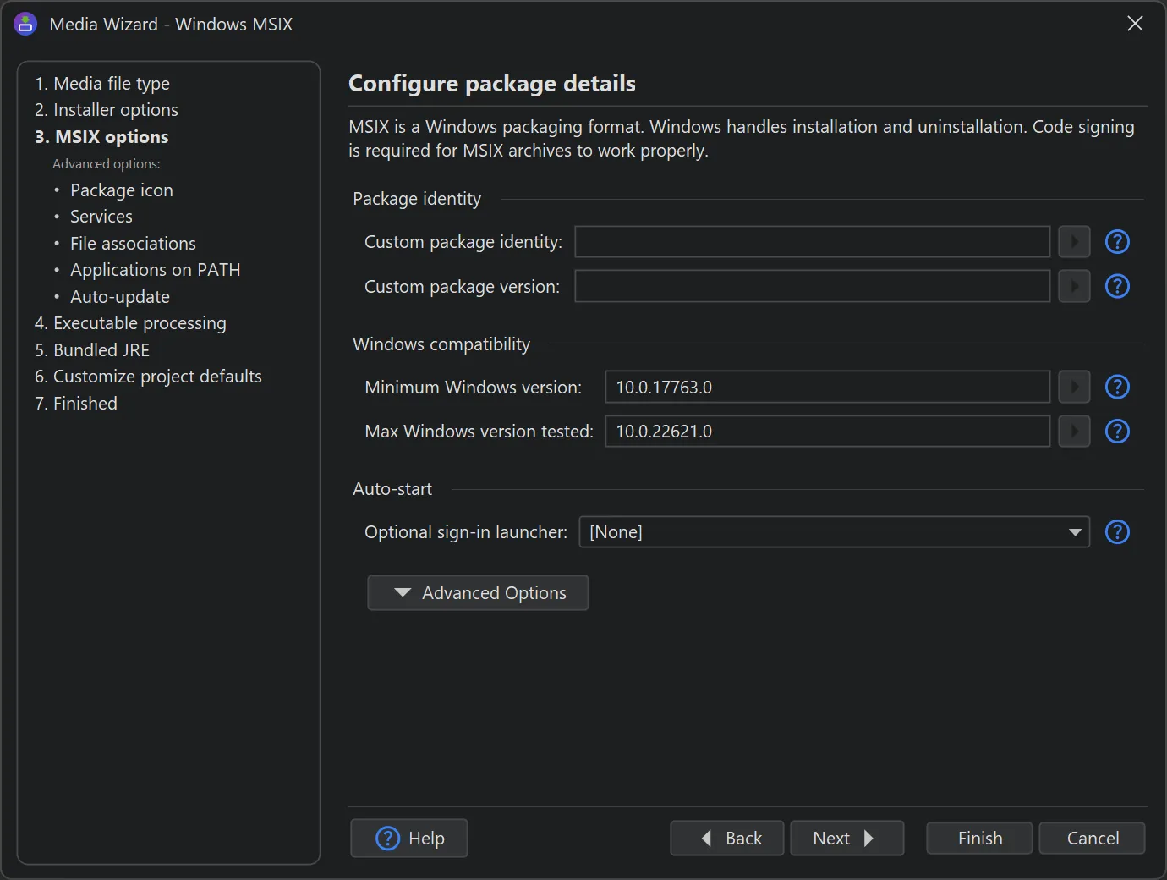1167x880 pixels.
Task: Open help for Custom package identity
Action: click(x=1117, y=242)
